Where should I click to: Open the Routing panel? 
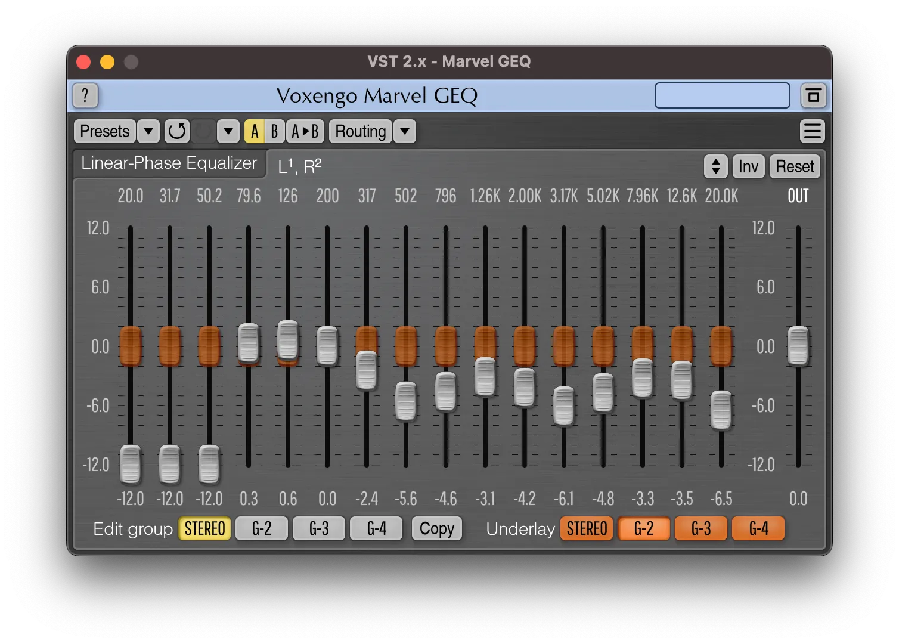click(361, 131)
